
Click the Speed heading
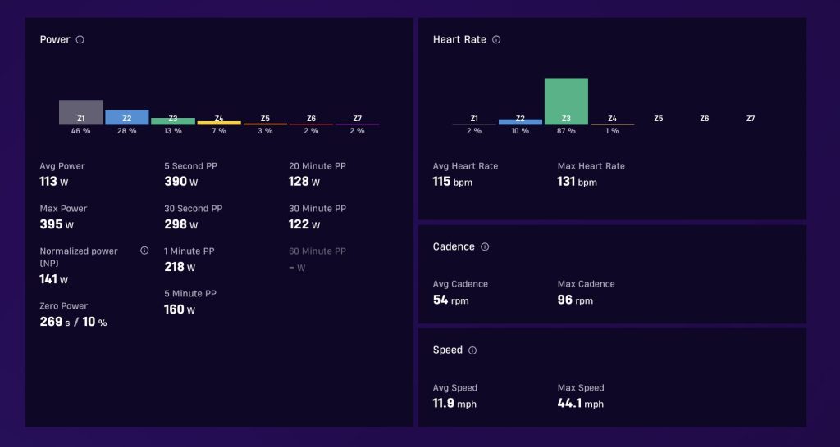pyautogui.click(x=448, y=350)
